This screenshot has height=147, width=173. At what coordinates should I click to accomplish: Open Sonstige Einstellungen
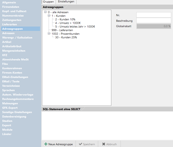point(17,112)
